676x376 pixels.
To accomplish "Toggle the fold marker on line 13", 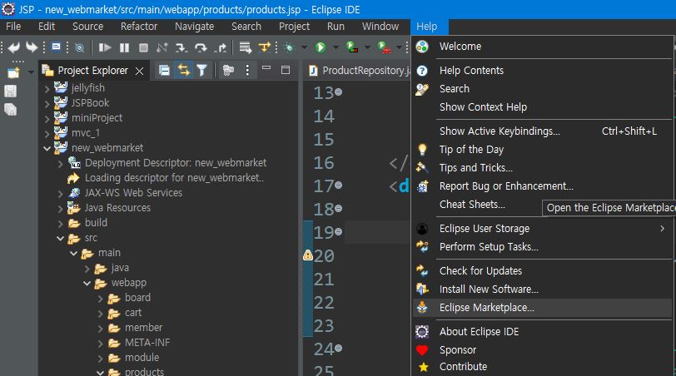I will pos(339,92).
